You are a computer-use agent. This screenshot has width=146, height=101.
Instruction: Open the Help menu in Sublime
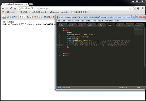117,21
